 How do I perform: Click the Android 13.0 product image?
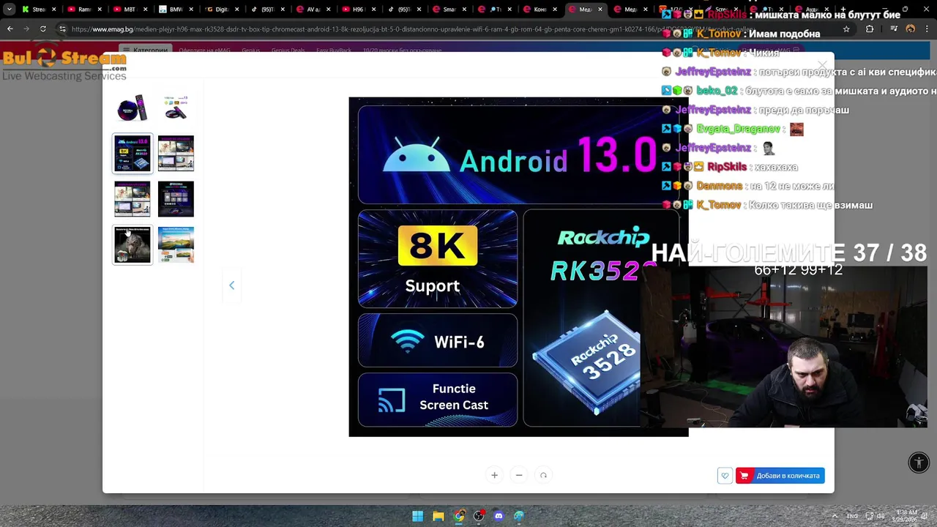(x=518, y=266)
